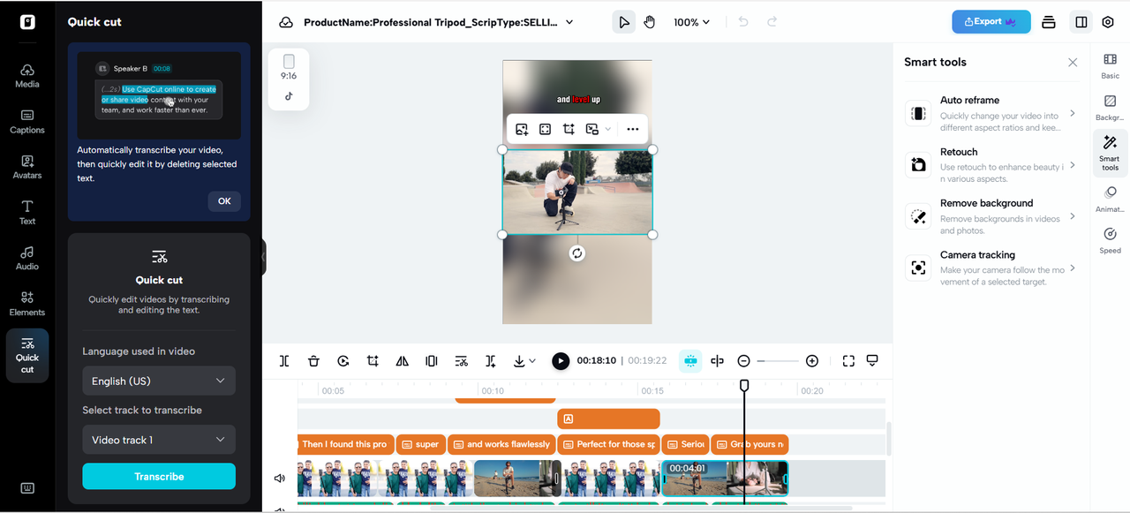
Task: Open the Crop tool above the timeline
Action: click(372, 360)
